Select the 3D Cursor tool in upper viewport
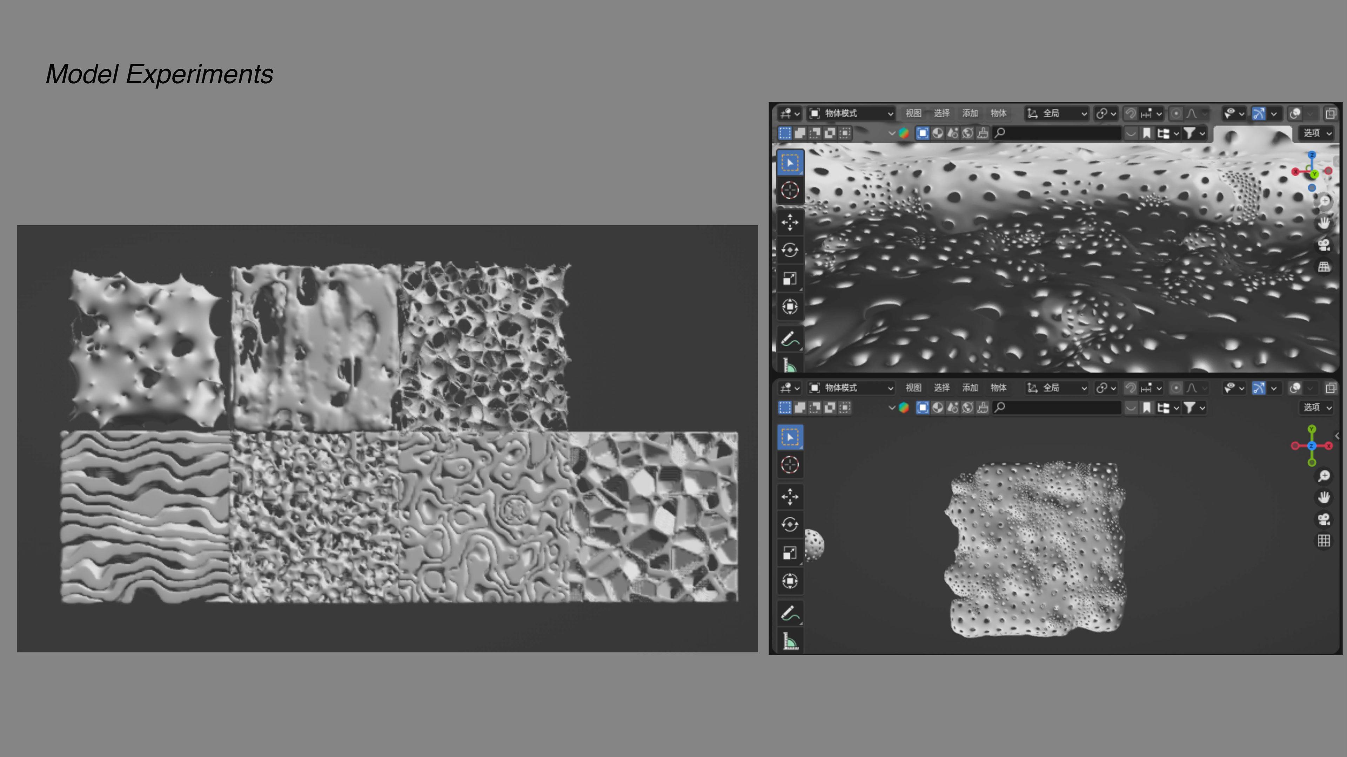The height and width of the screenshot is (757, 1347). [790, 190]
